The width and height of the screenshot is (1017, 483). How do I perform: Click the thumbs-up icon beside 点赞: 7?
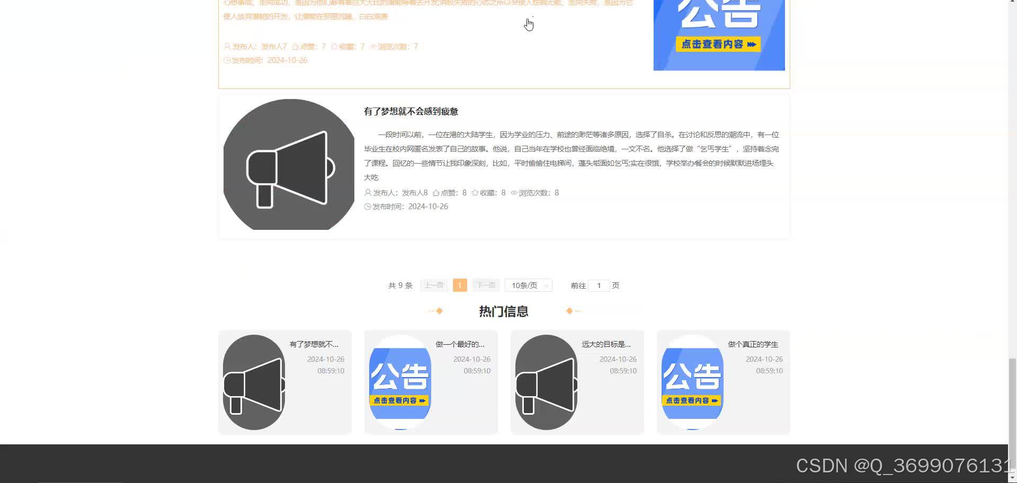(x=296, y=47)
